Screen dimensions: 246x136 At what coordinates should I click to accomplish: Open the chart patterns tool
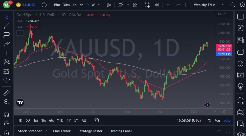pos(7,62)
